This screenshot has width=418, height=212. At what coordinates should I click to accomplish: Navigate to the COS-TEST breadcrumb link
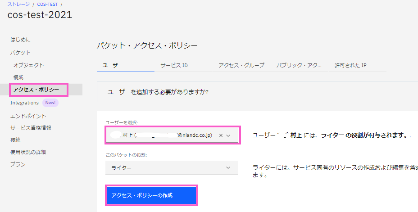tap(47, 4)
